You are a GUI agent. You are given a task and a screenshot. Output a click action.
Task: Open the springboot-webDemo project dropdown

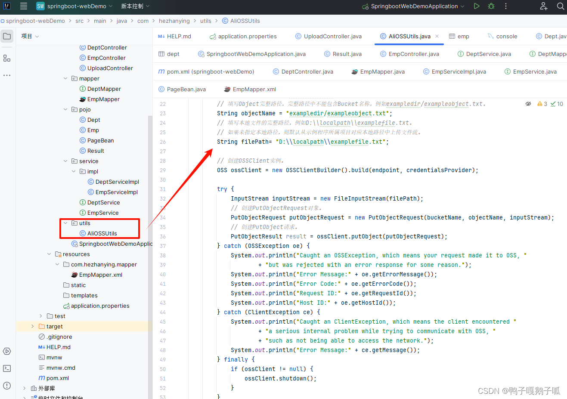(74, 6)
